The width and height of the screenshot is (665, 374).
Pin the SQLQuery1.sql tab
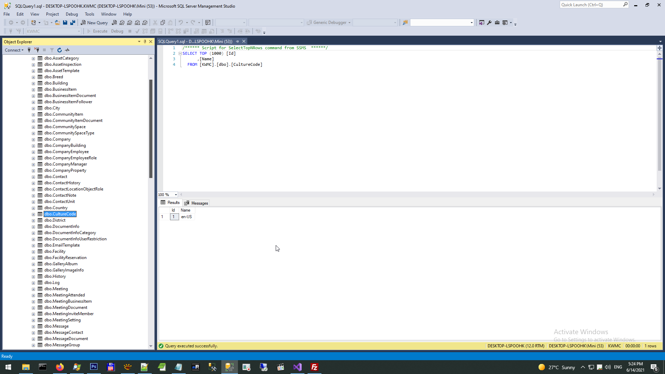pos(238,42)
